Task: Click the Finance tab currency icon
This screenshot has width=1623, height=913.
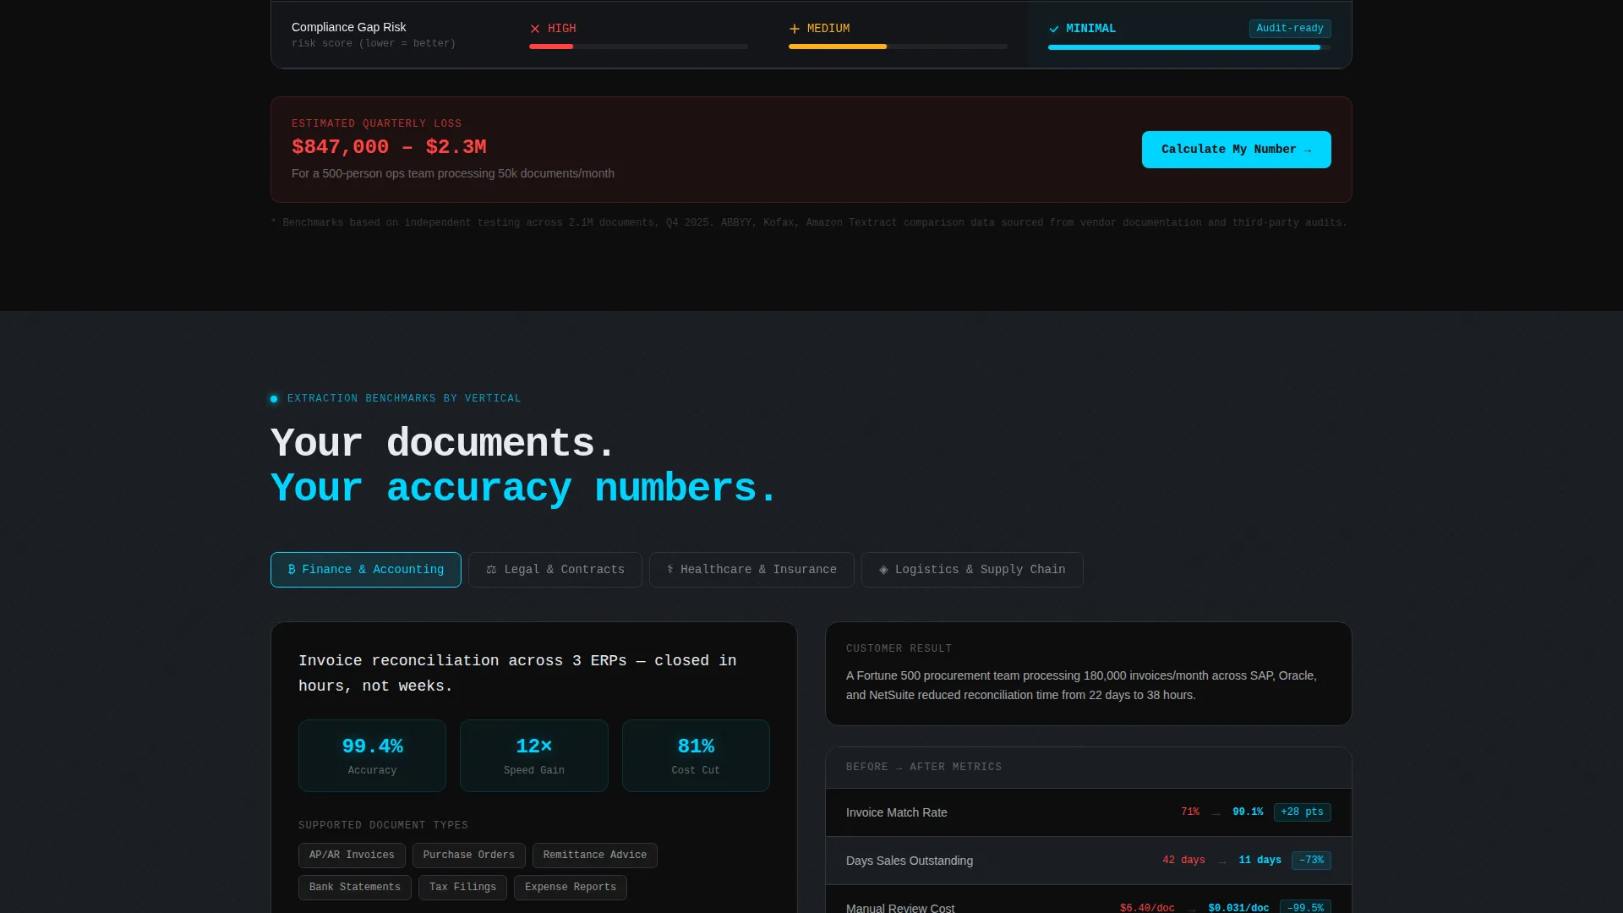Action: click(x=292, y=570)
